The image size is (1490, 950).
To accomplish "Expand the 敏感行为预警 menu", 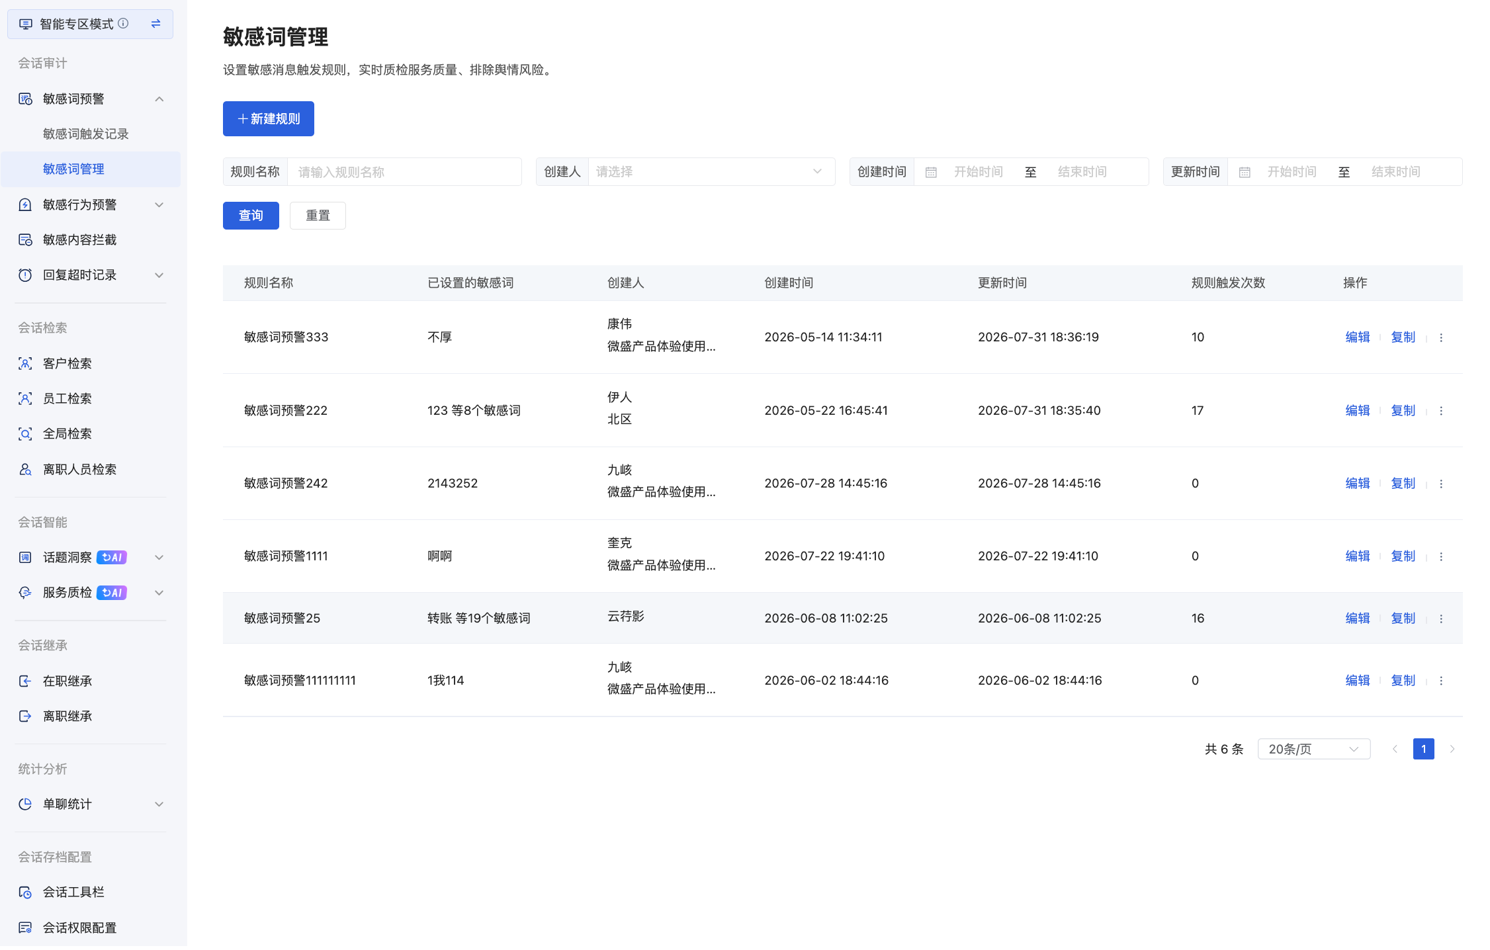I will point(159,205).
